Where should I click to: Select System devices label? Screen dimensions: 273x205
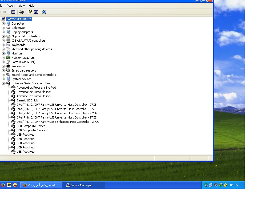point(21,79)
